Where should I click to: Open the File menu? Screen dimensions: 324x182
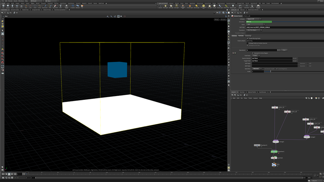(3, 1)
